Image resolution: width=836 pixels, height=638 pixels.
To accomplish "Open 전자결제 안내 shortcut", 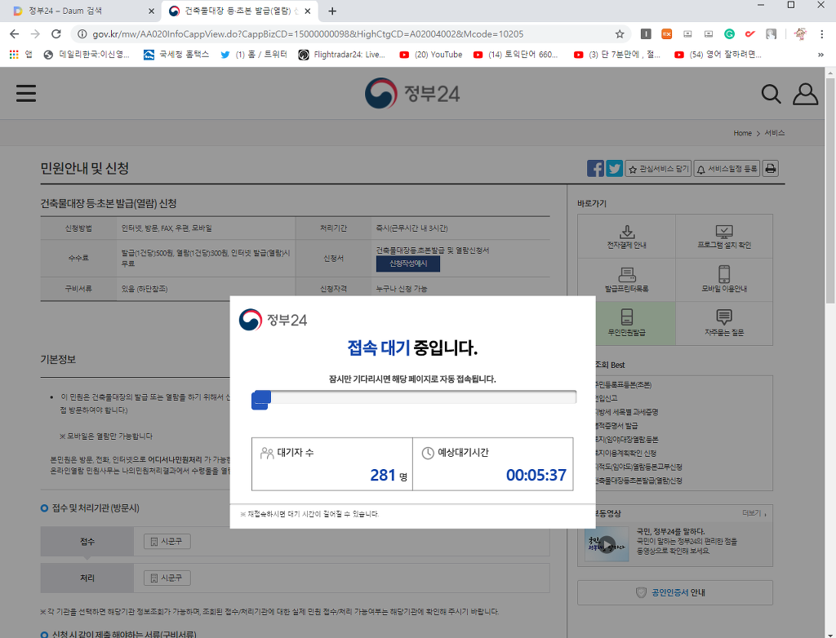I will 626,237.
